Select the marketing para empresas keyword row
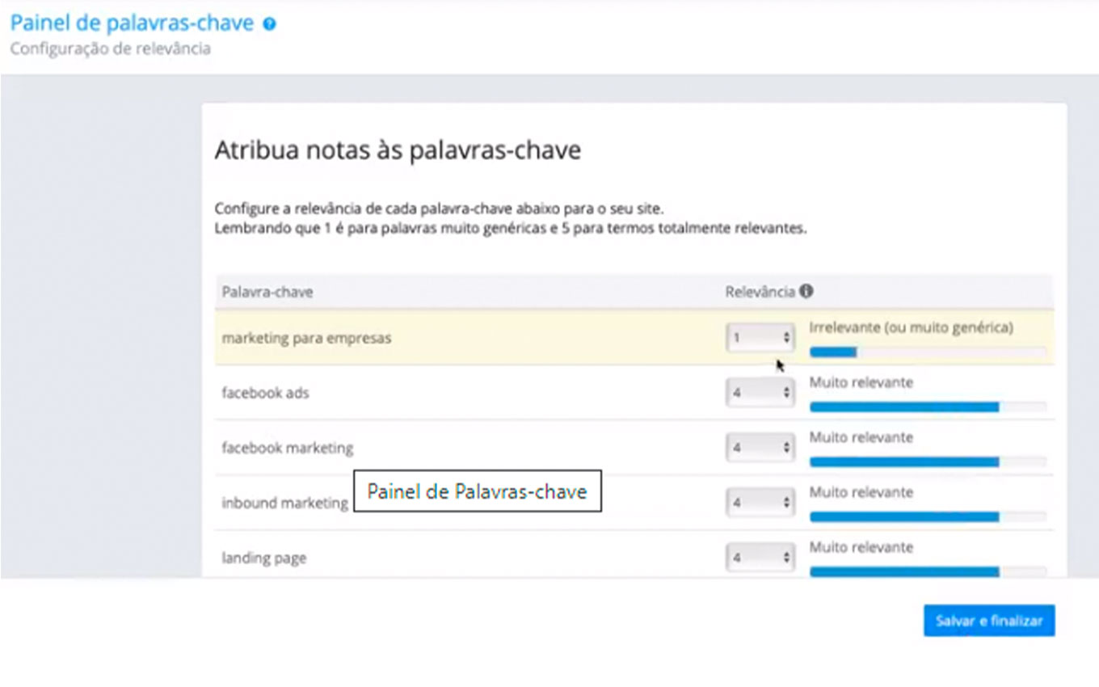 tap(634, 338)
